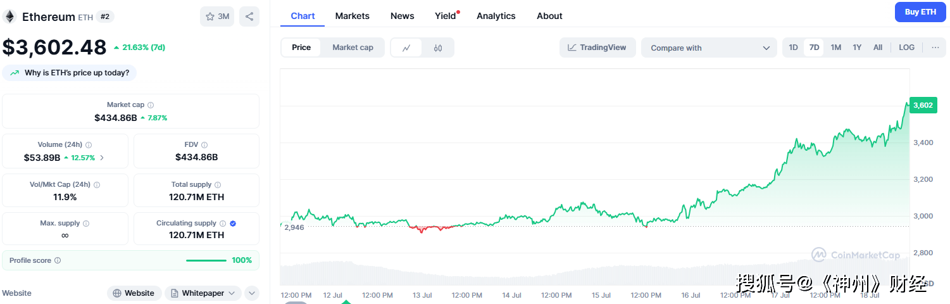Switch to the Analytics tab

click(496, 16)
